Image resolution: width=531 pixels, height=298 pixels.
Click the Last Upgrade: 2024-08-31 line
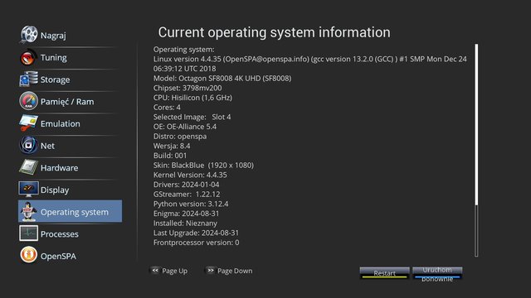[196, 233]
